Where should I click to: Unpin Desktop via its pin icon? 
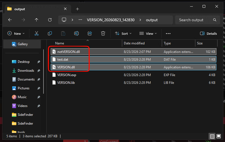[x=39, y=62]
